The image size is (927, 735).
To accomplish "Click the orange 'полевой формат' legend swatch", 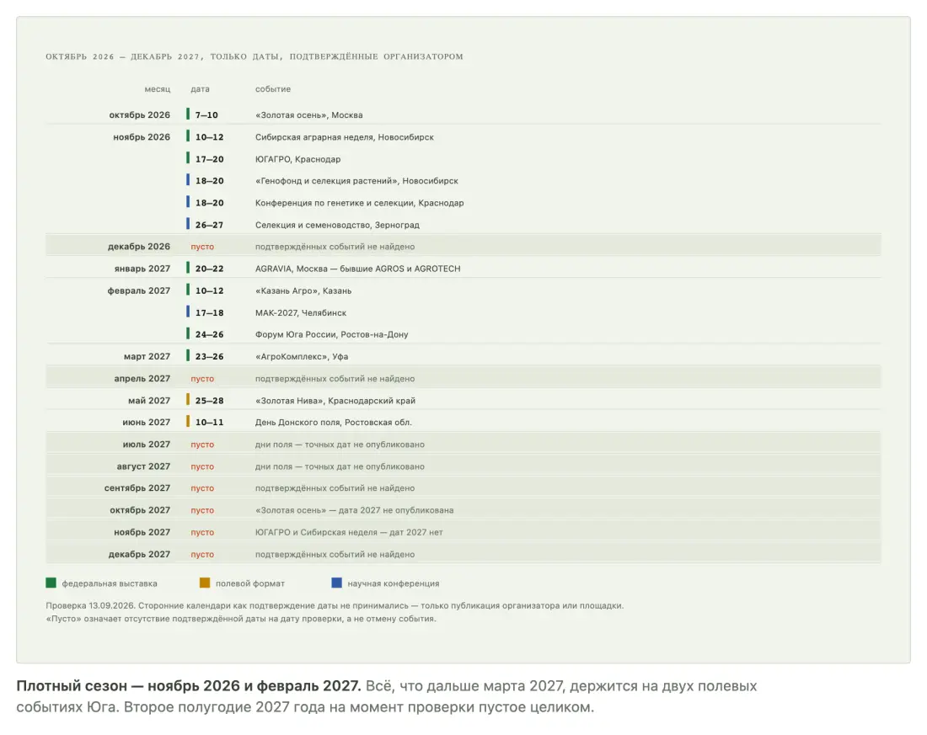I will (x=205, y=583).
